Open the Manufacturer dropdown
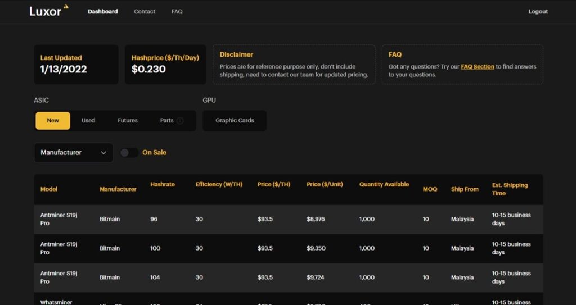Image resolution: width=576 pixels, height=305 pixels. (74, 153)
